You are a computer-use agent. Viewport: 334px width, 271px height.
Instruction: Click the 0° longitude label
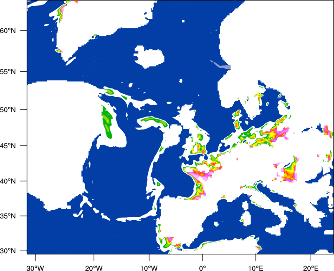tap(202, 268)
